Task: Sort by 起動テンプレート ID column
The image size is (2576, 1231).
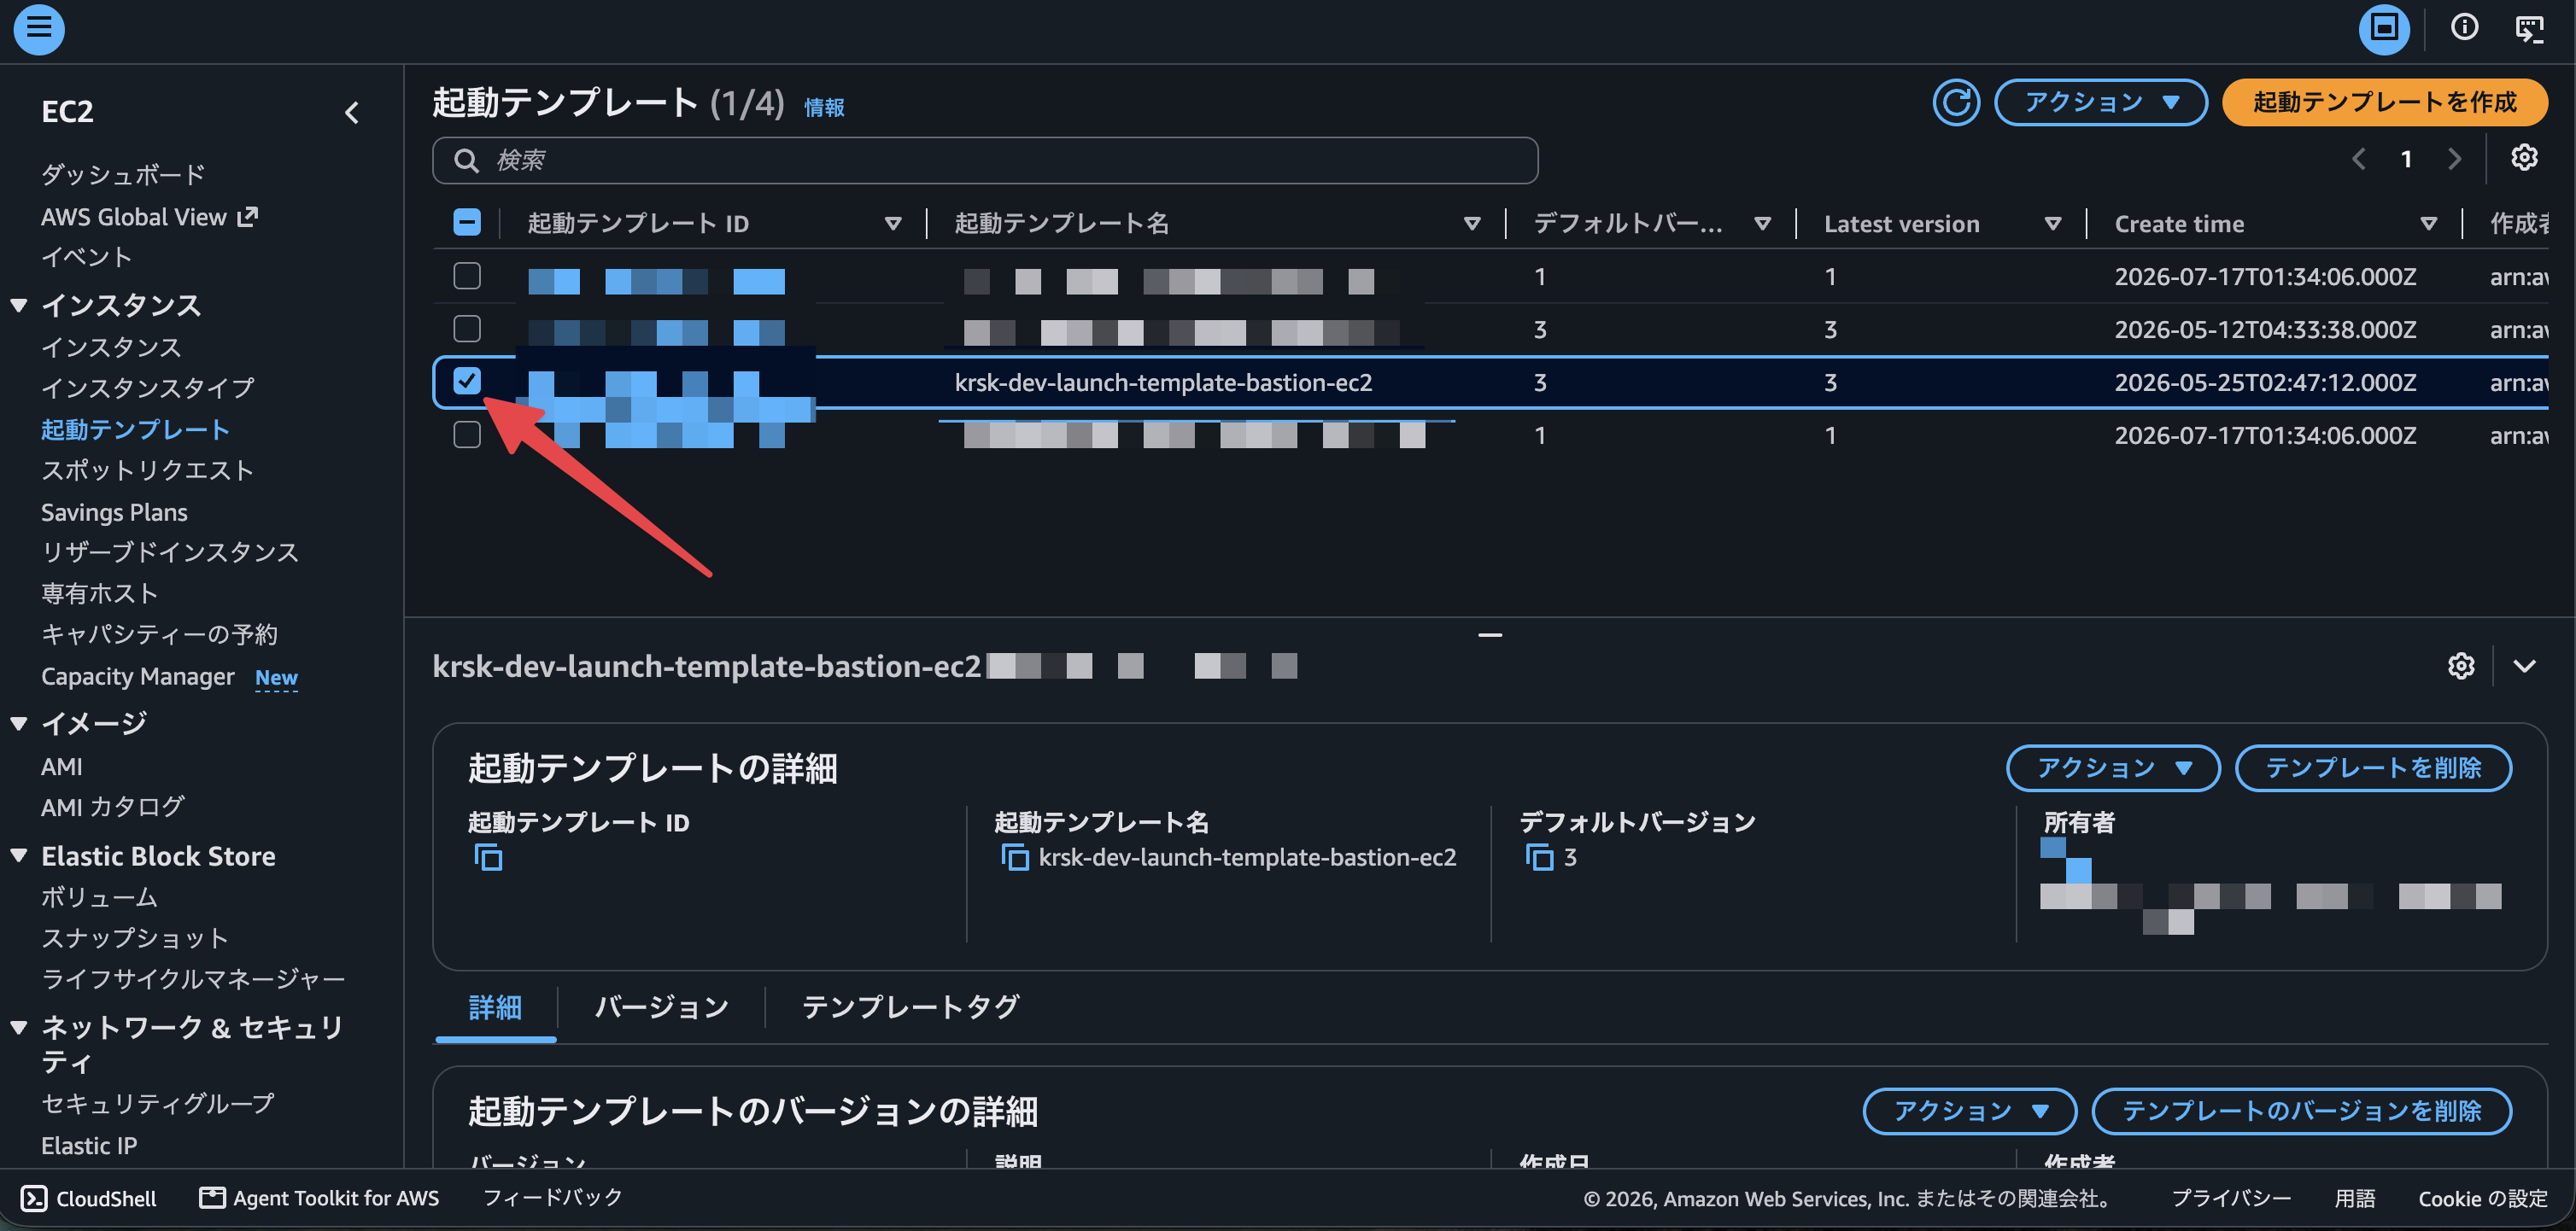Action: 893,224
